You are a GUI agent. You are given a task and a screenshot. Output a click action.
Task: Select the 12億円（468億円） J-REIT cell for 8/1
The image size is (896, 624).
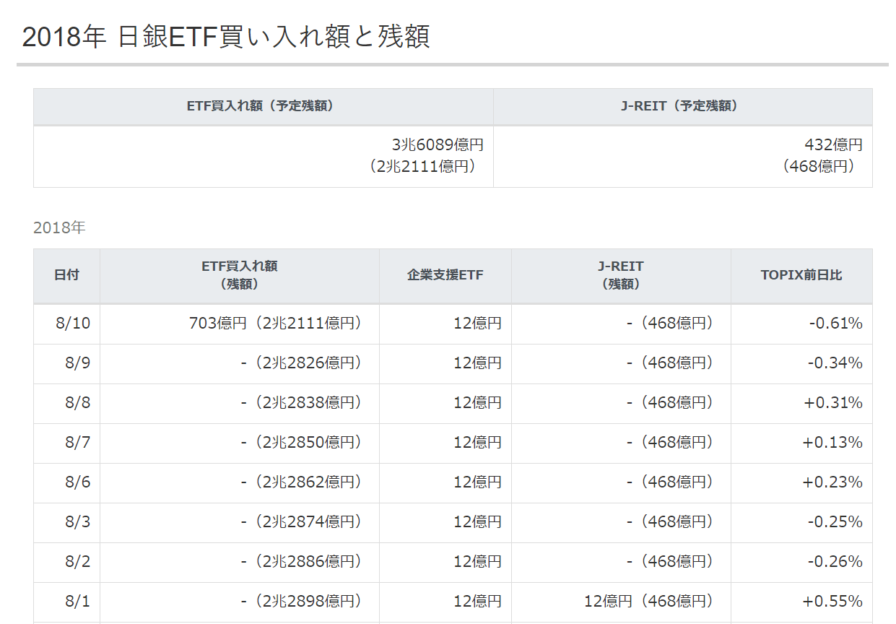coord(648,601)
